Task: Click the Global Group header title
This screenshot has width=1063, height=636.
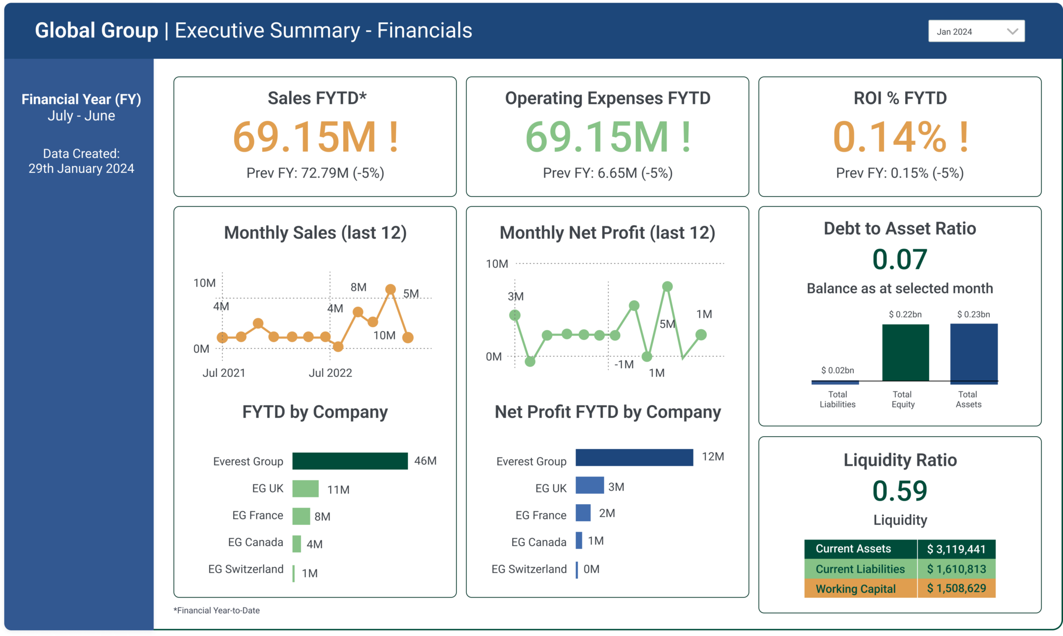Action: 97,31
